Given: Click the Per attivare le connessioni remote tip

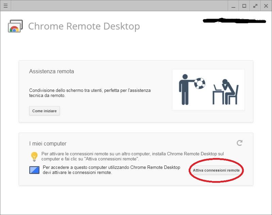Looking at the screenshot, I should coord(133,156).
